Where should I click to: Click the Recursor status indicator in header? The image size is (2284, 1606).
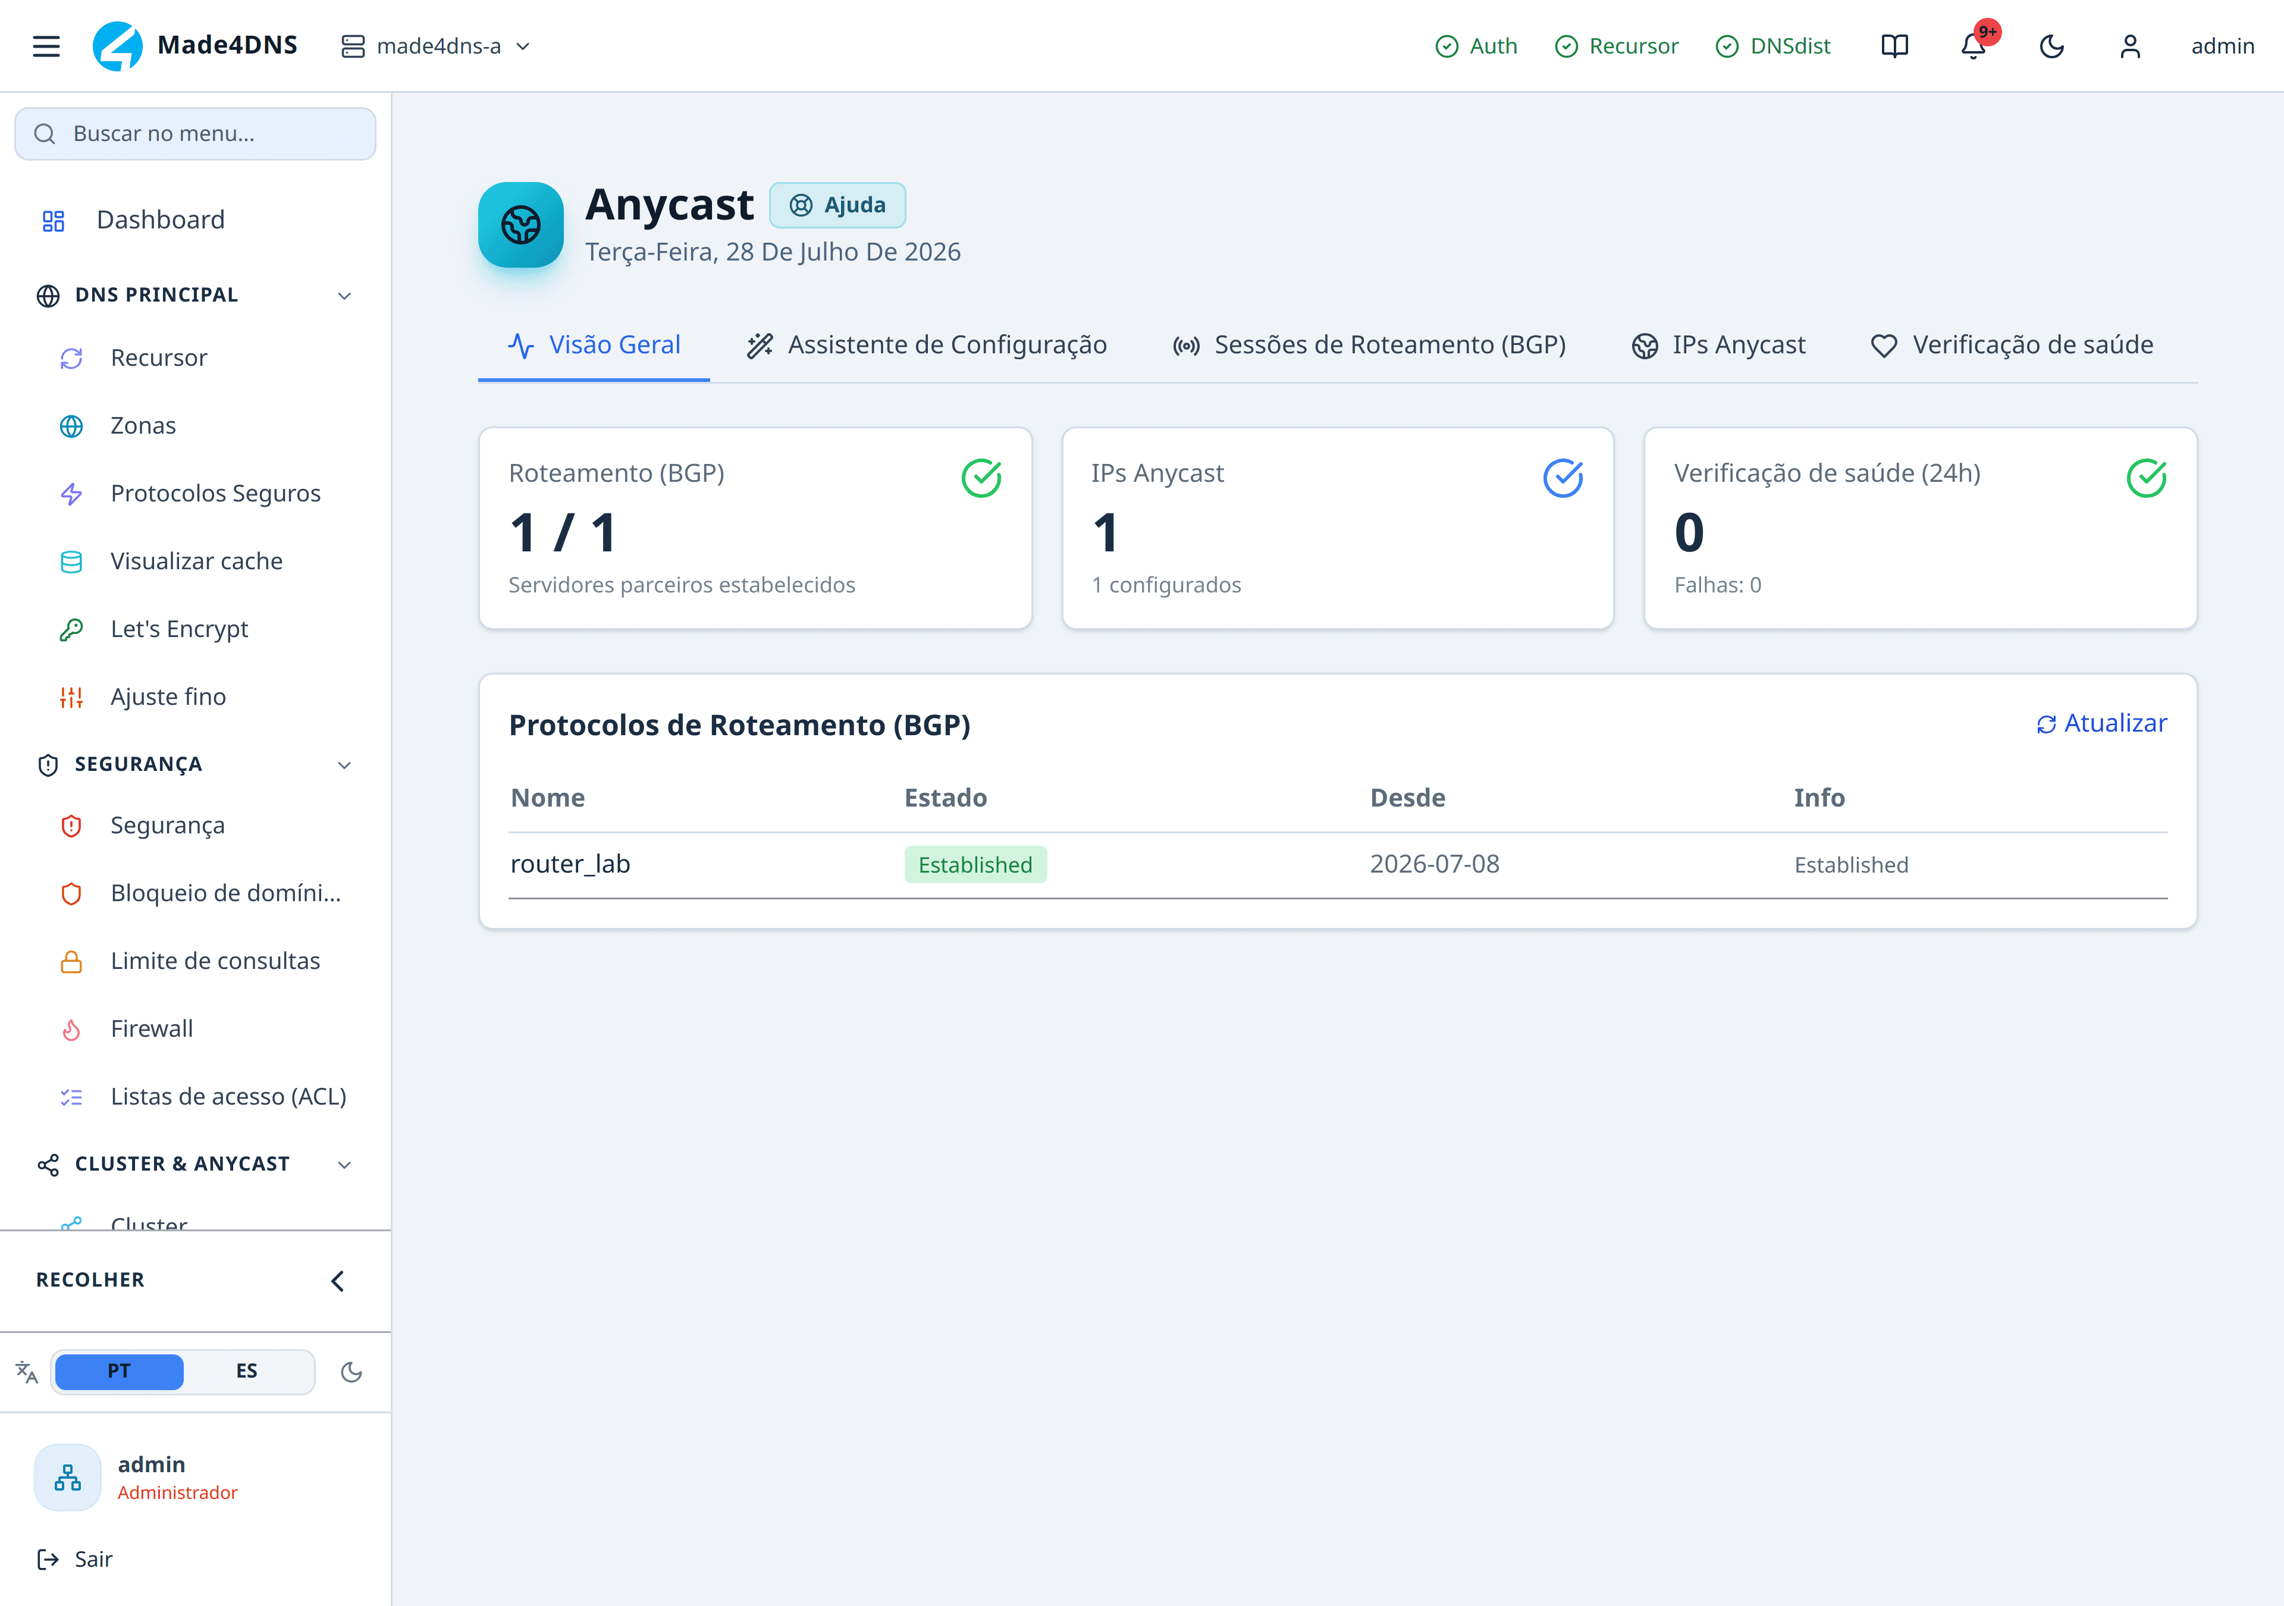coord(1615,47)
